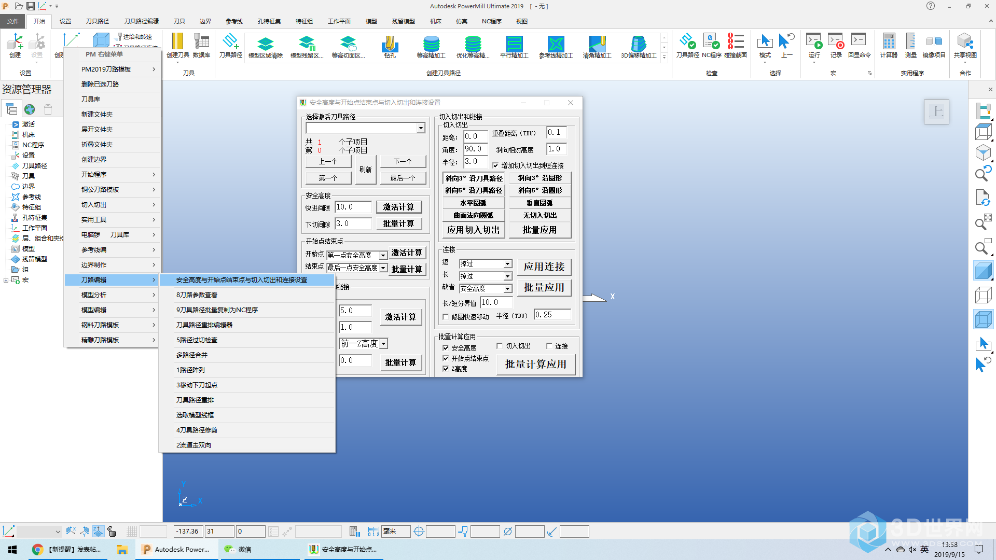Viewport: 996px width, 560px height.
Task: Click the 下一个 button
Action: coord(403,161)
